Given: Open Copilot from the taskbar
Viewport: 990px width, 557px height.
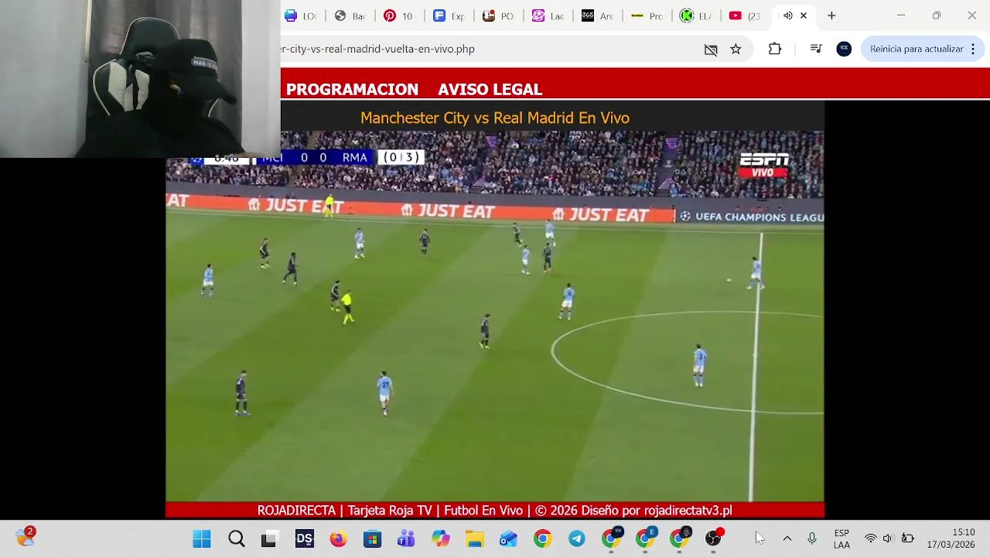Looking at the screenshot, I should [x=440, y=539].
